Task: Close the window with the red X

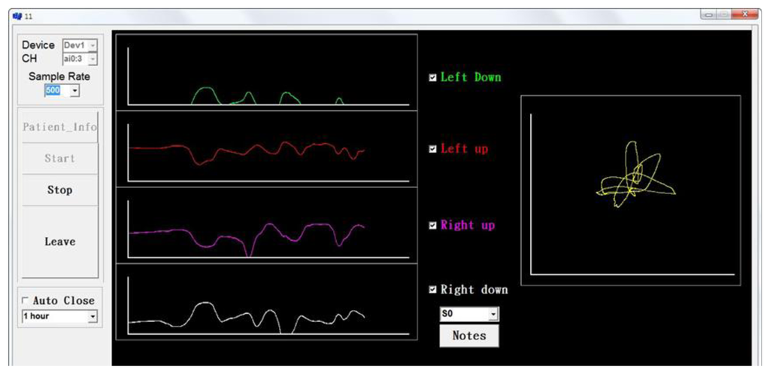Action: (744, 14)
